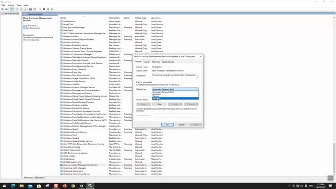The height and width of the screenshot is (189, 336).
Task: Open the File menu
Action: [3, 5]
